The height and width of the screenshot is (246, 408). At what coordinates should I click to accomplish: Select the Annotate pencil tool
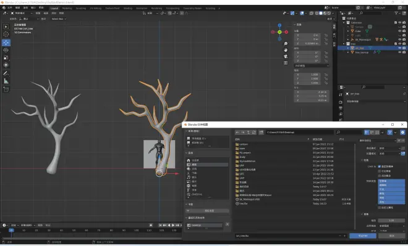(x=6, y=73)
